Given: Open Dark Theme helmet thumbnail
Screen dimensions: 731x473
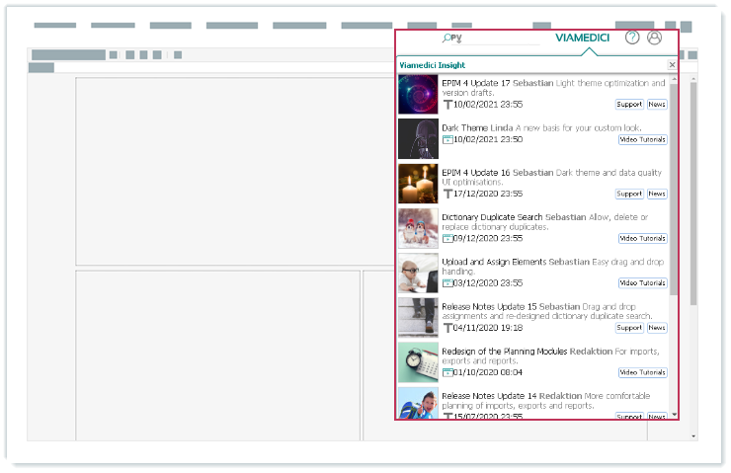Looking at the screenshot, I should click(x=418, y=139).
